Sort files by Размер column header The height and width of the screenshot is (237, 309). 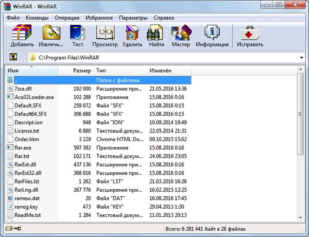coord(81,70)
